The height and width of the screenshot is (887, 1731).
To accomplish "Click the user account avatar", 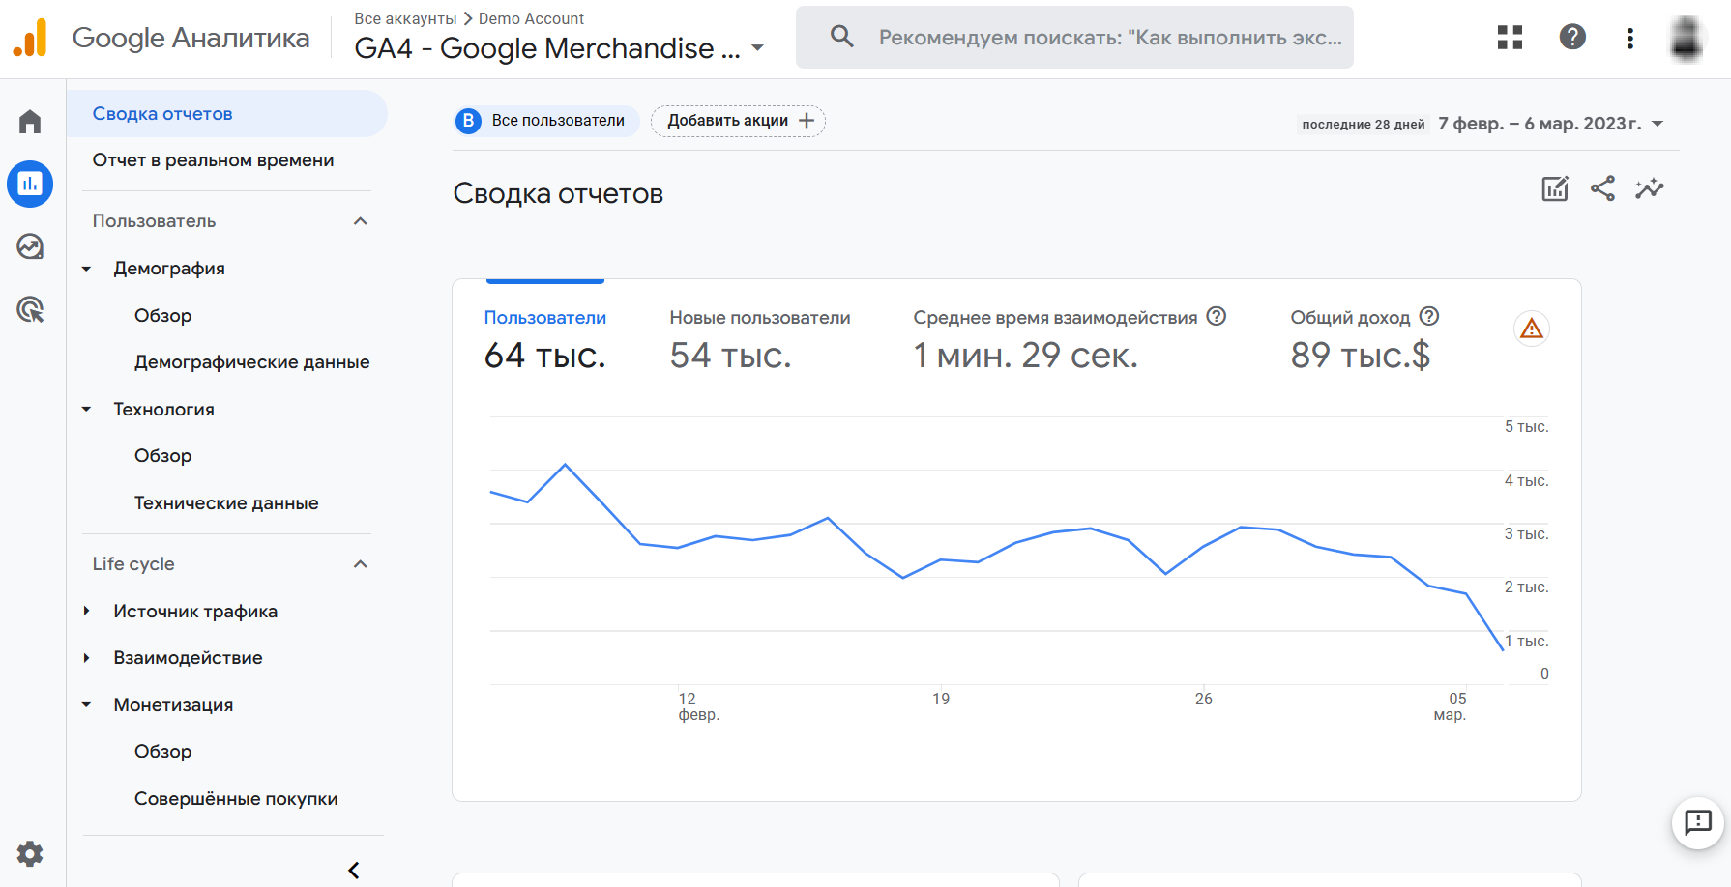I will (x=1687, y=39).
